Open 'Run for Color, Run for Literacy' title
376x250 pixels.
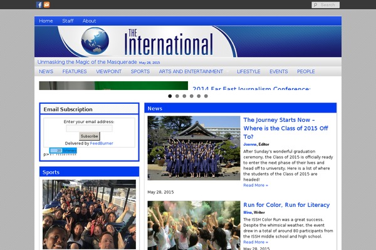tap(286, 205)
